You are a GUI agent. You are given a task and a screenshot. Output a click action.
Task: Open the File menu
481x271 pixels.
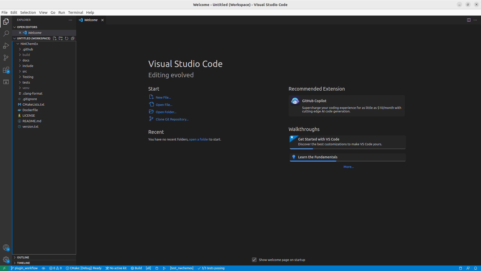point(5,13)
